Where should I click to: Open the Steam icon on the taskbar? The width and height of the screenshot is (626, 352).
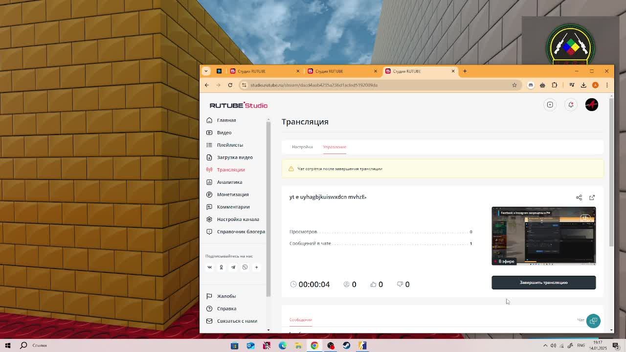coord(346,345)
